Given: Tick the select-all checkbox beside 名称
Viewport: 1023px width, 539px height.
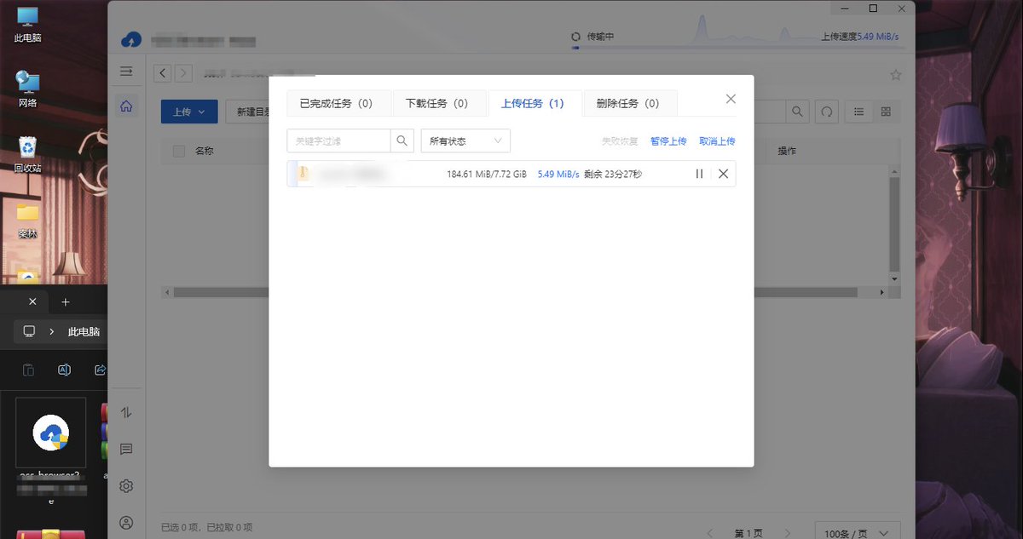Looking at the screenshot, I should click(178, 151).
